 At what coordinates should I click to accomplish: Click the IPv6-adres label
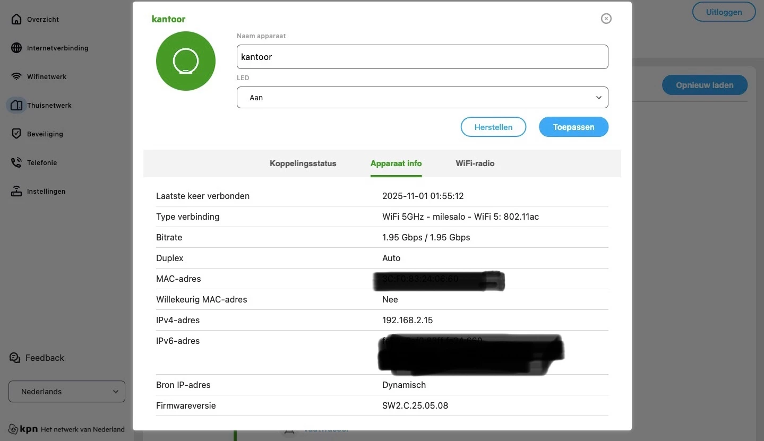(x=178, y=341)
